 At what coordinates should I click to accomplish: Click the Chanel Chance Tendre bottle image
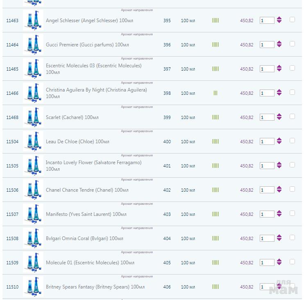pyautogui.click(x=33, y=190)
